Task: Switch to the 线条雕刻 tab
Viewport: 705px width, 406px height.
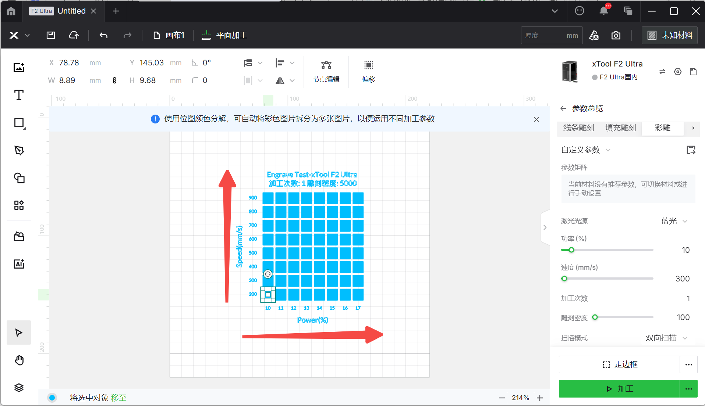Action: click(x=579, y=128)
